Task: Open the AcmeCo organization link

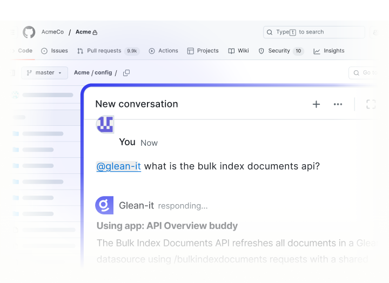Action: pyautogui.click(x=52, y=32)
